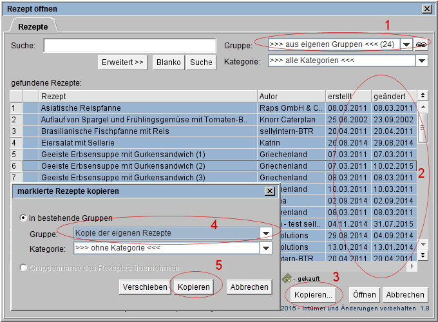Click erstellt date '02.09.2014'
Image resolution: width=438 pixels, height=322 pixels.
pos(348,200)
